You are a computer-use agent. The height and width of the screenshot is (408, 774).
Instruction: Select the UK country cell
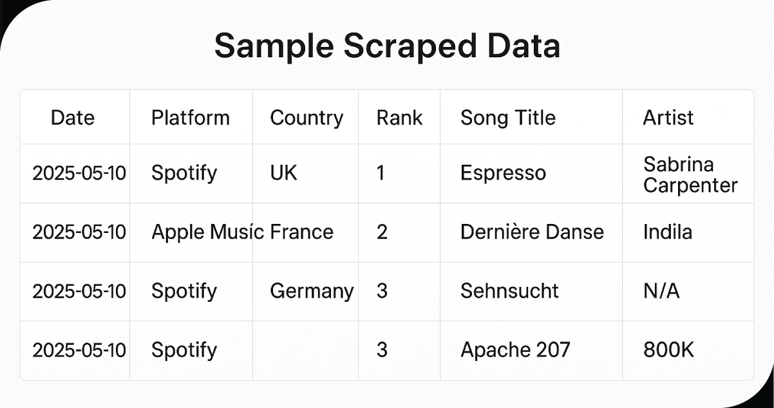[x=284, y=173]
